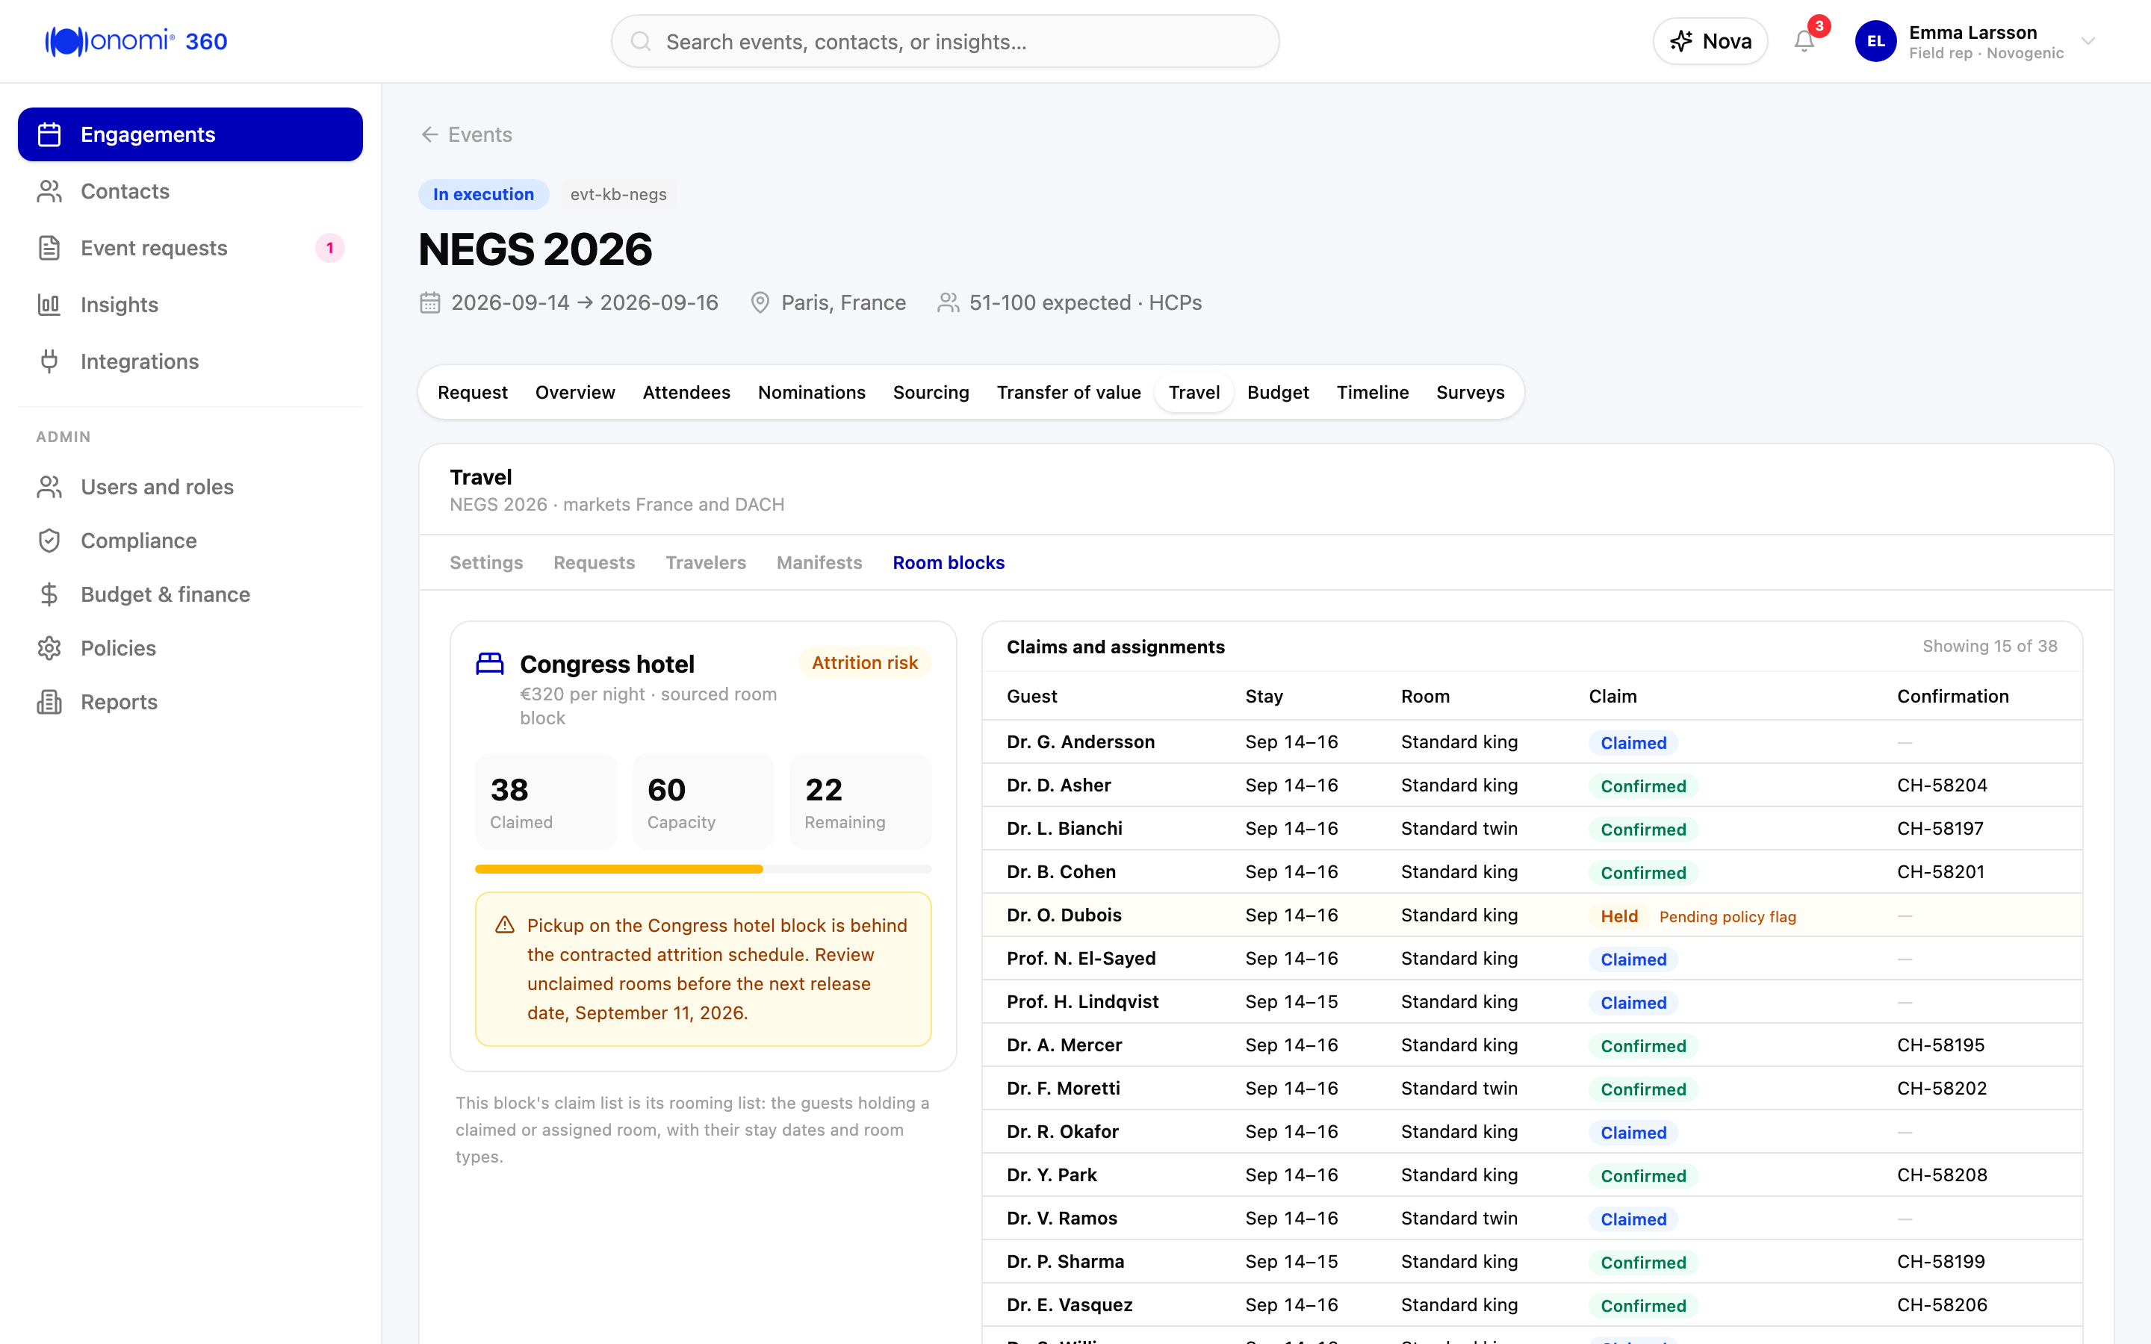This screenshot has width=2151, height=1344.
Task: Click the Integrations plug icon
Action: [50, 362]
